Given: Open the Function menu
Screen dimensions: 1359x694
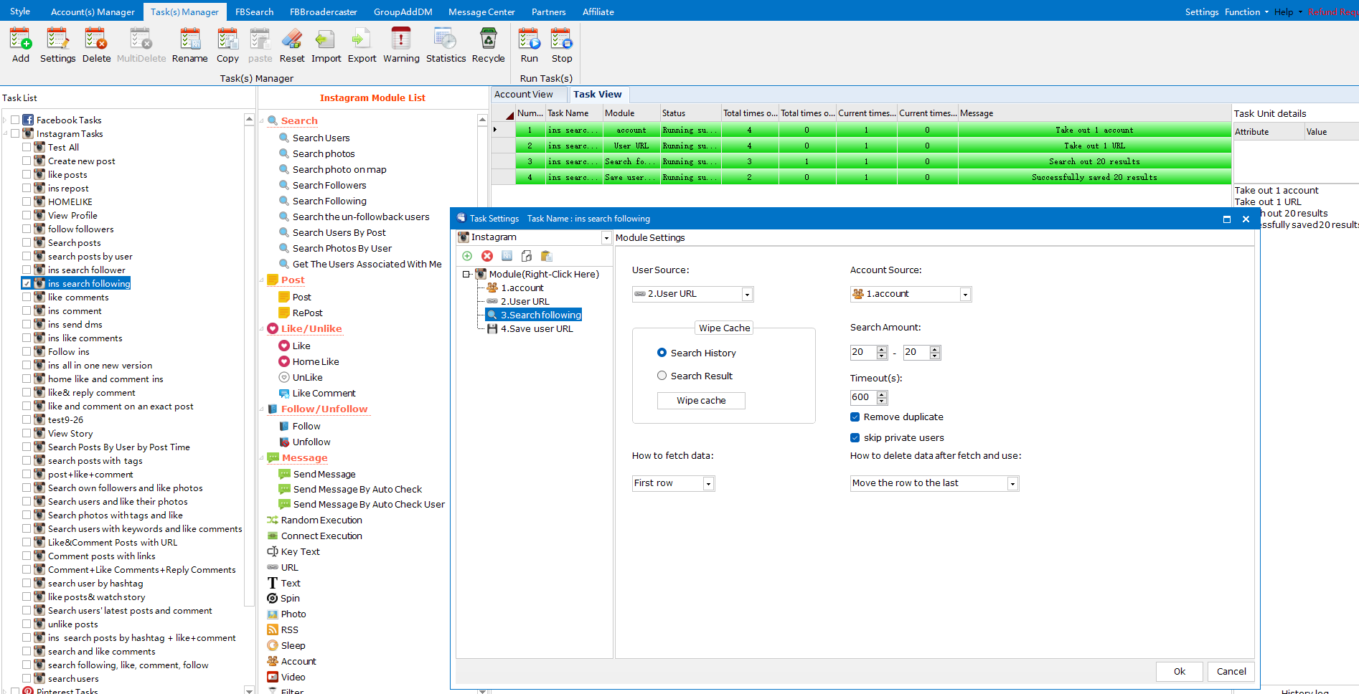Looking at the screenshot, I should coord(1246,11).
